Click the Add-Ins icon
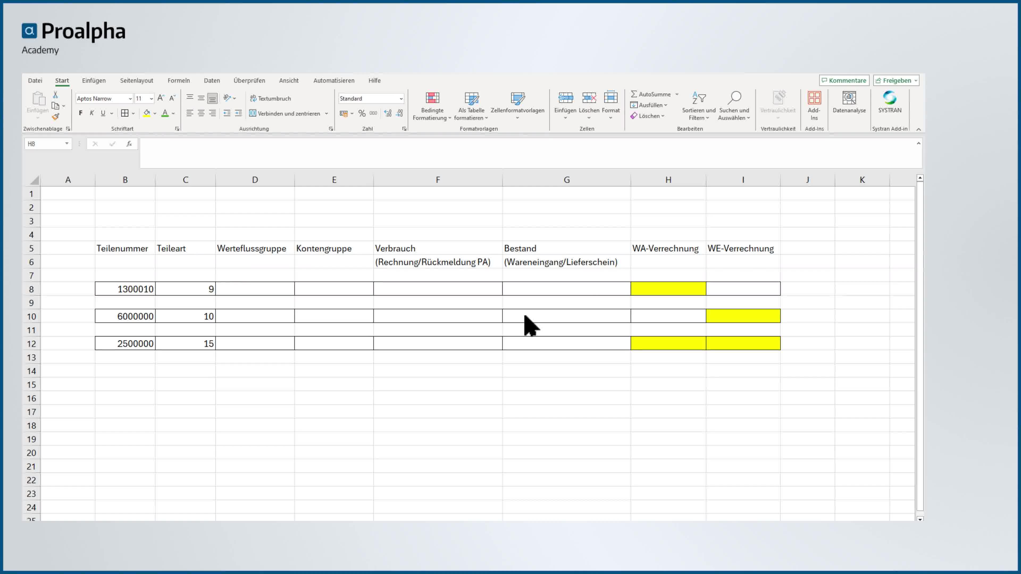This screenshot has height=574, width=1021. 814,98
